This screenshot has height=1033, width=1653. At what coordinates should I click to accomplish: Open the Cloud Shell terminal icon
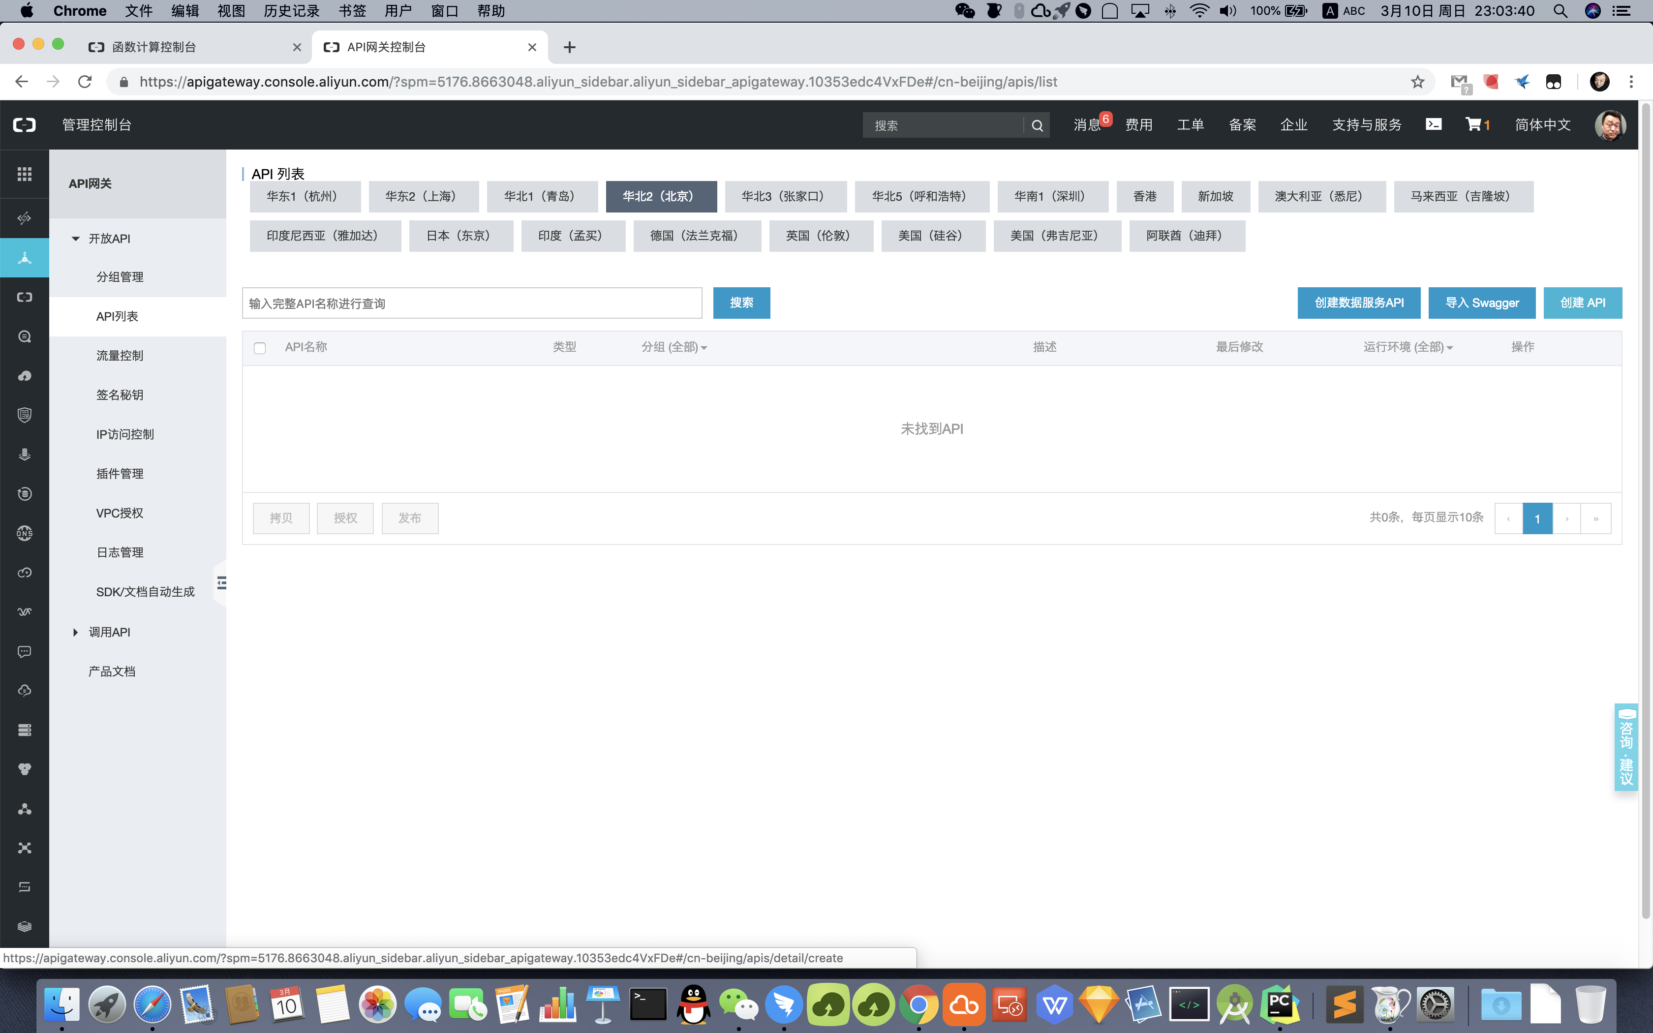pyautogui.click(x=1433, y=124)
